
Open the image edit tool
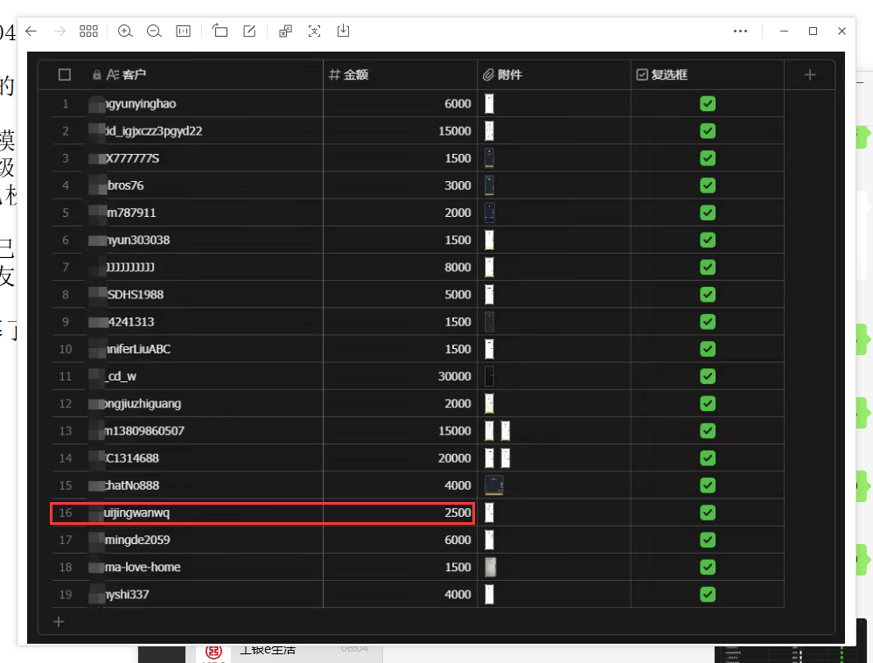(249, 31)
